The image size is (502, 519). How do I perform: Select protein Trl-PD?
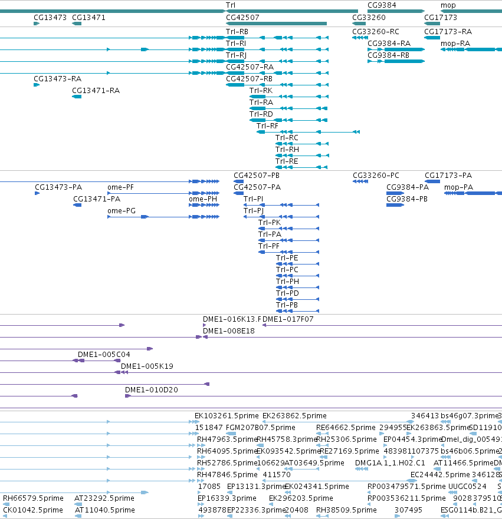(287, 293)
